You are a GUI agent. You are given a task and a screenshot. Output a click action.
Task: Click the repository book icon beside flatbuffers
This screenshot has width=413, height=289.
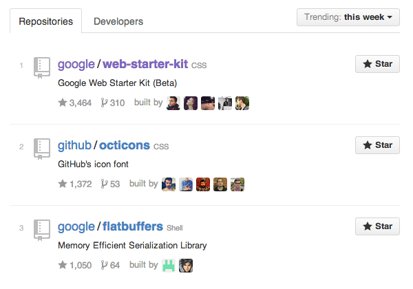click(42, 230)
